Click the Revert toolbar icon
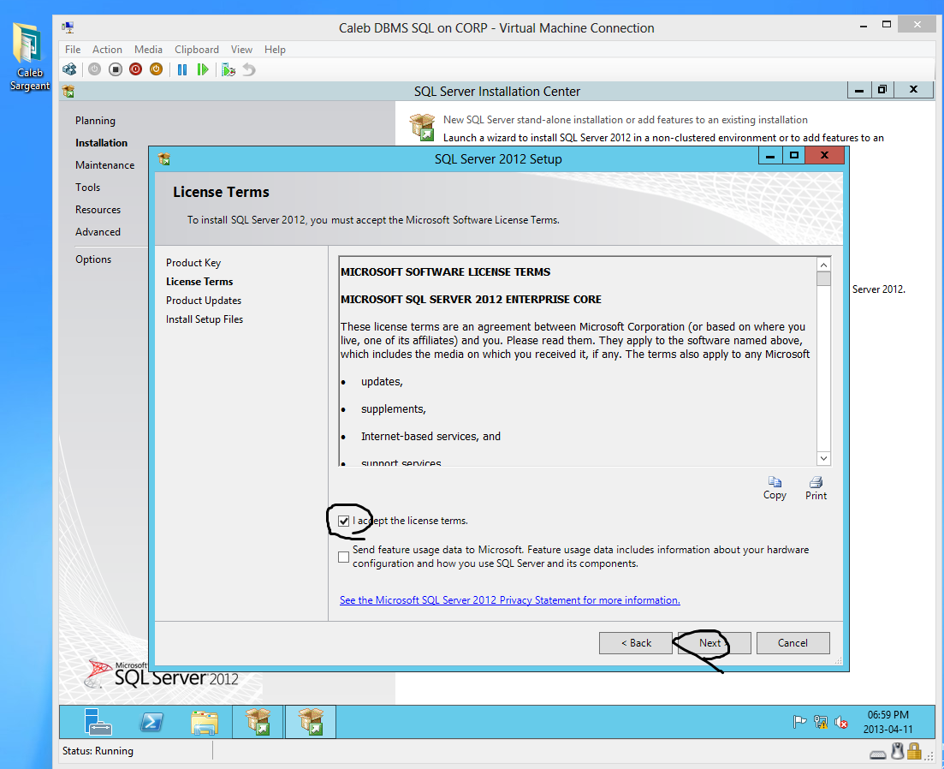944x769 pixels. point(249,70)
